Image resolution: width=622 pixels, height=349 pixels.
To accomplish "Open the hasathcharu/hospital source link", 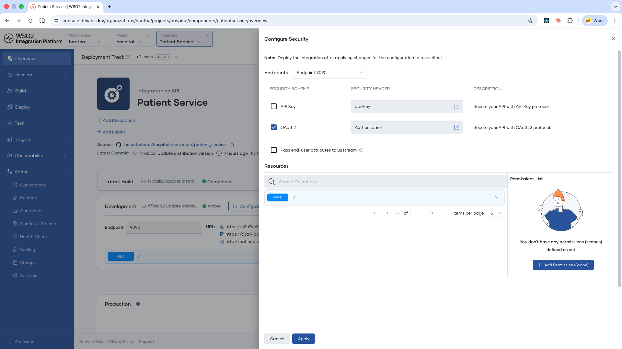I will [x=175, y=145].
